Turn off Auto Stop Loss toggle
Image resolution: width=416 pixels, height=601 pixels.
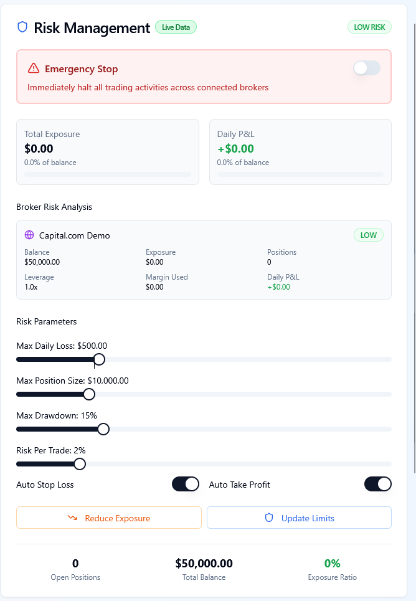click(185, 484)
